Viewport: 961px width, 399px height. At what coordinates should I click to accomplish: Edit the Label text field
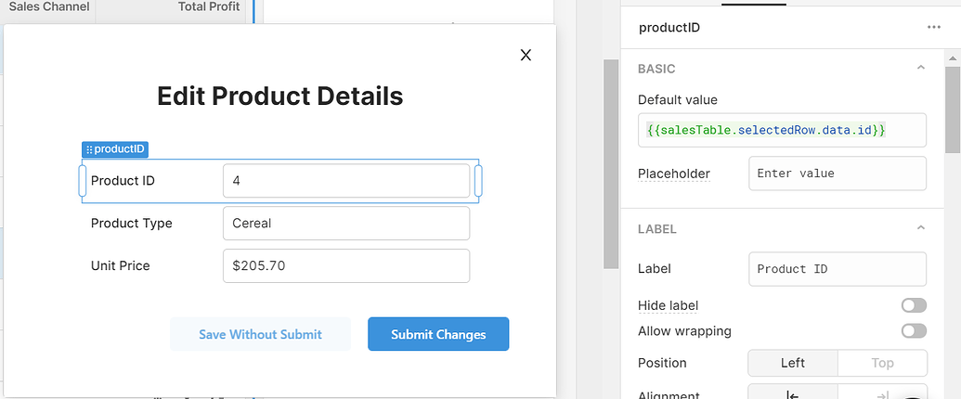click(838, 269)
